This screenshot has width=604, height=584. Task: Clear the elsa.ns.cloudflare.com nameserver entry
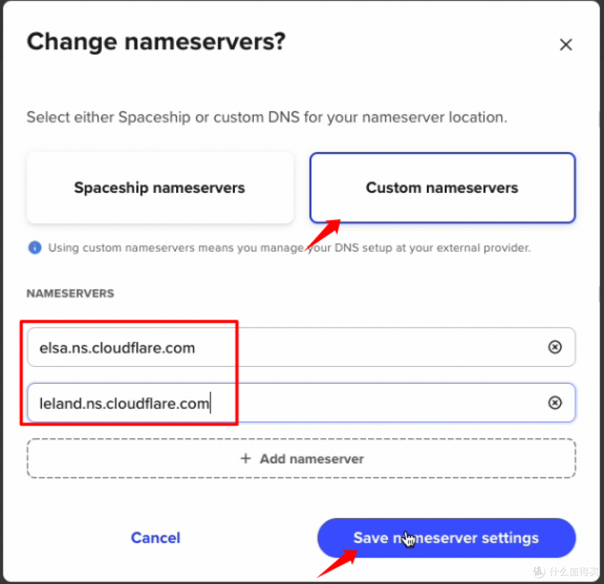[554, 347]
